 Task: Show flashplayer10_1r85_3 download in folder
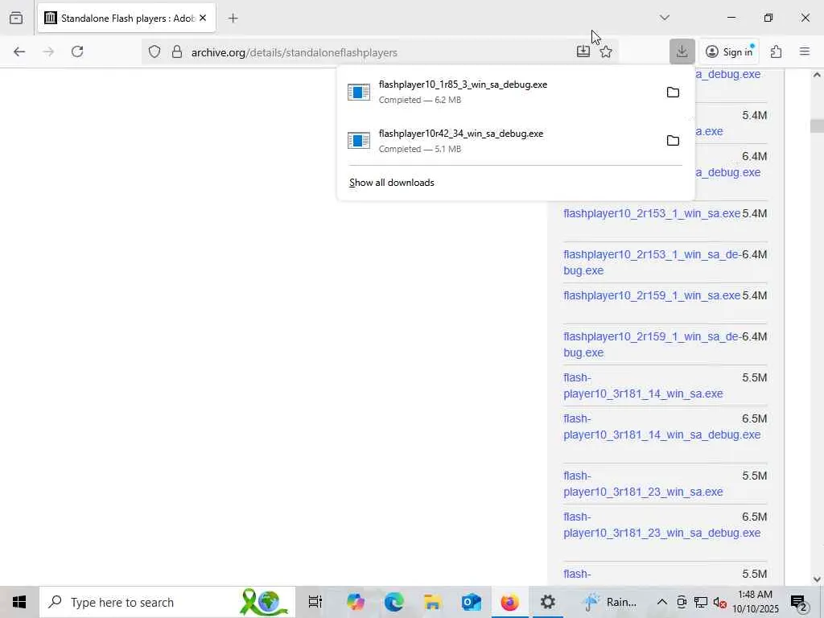(x=673, y=93)
